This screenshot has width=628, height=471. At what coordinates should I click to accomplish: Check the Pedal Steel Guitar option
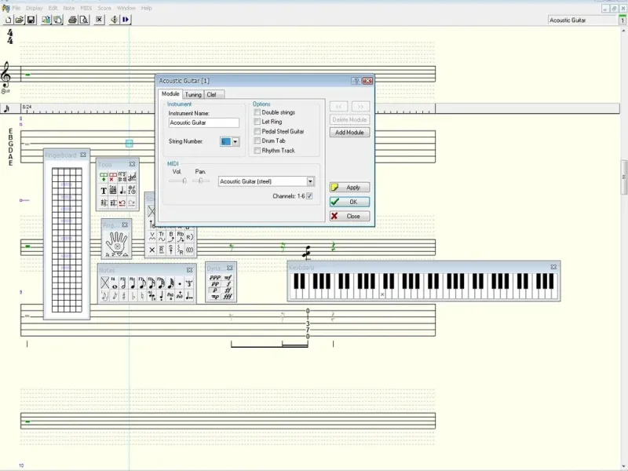tap(257, 131)
